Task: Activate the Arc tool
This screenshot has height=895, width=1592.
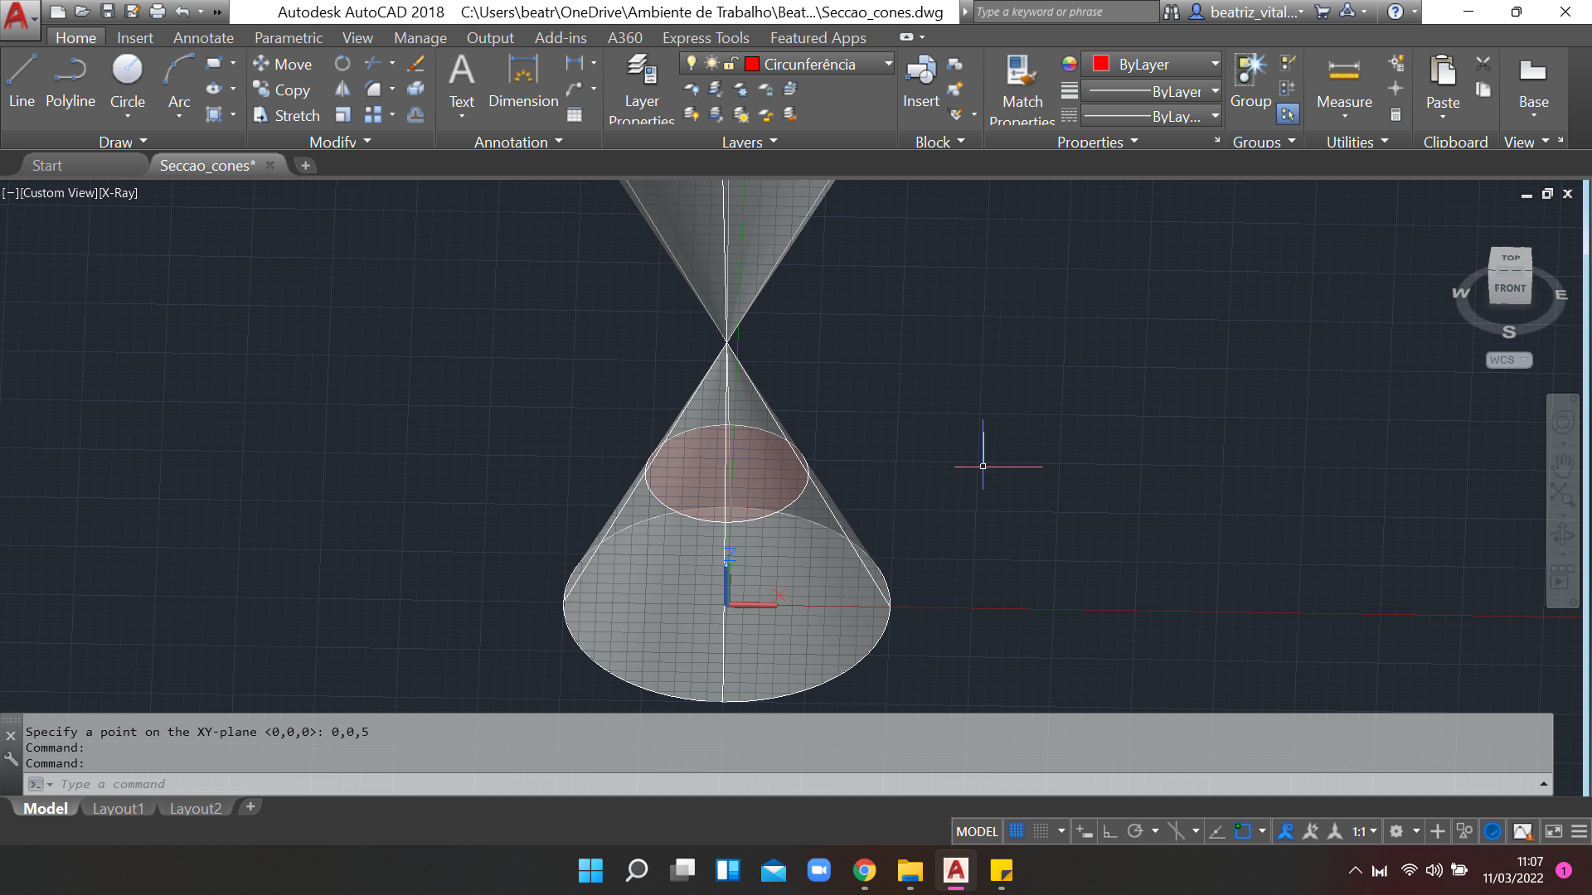Action: pos(178,80)
